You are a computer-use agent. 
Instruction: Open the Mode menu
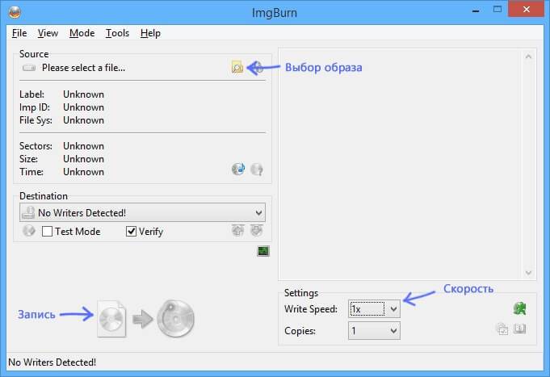[82, 33]
